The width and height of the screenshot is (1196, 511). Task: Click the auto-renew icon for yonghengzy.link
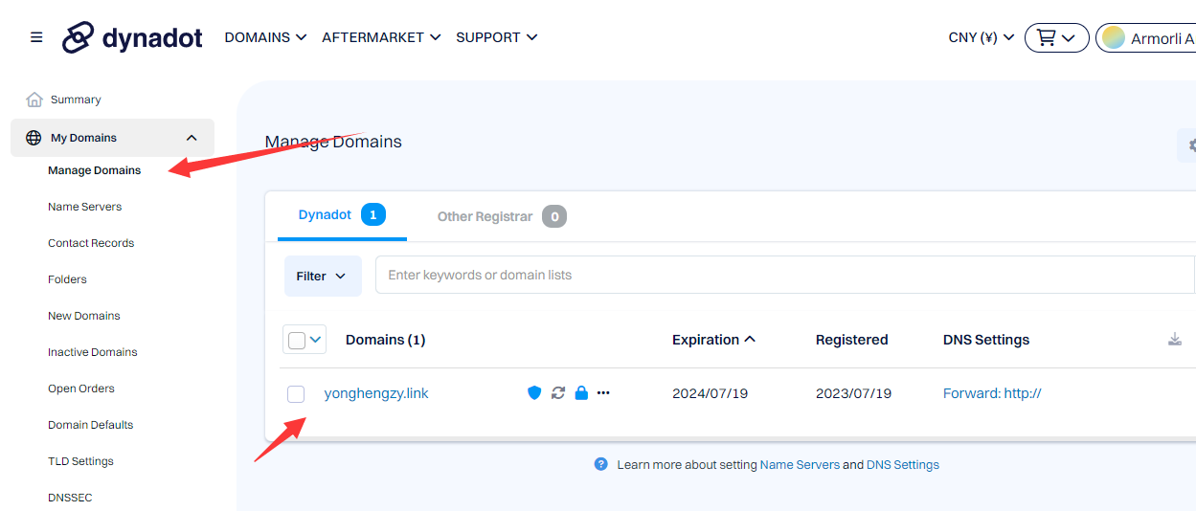[x=558, y=393]
